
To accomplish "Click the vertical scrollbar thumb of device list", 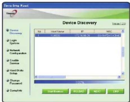I will [123, 52].
